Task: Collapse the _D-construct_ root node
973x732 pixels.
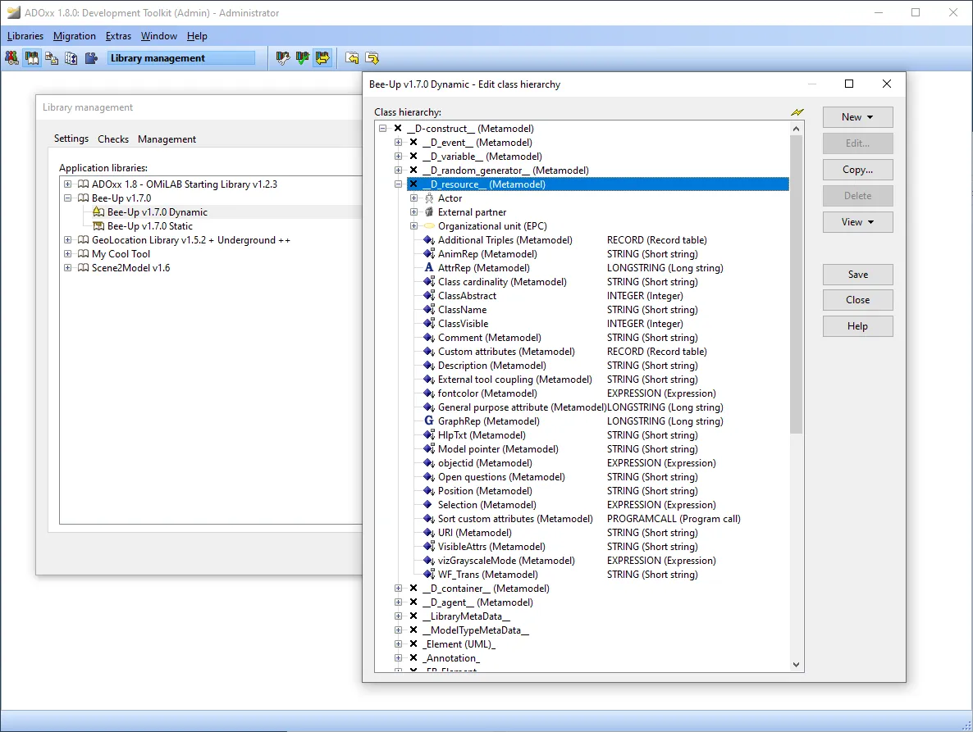Action: 383,129
